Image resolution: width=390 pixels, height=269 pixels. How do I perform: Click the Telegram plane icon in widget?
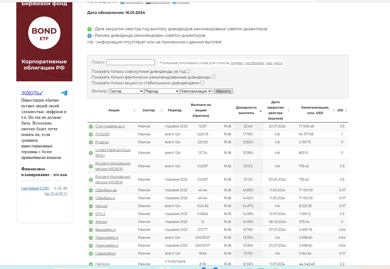64,93
